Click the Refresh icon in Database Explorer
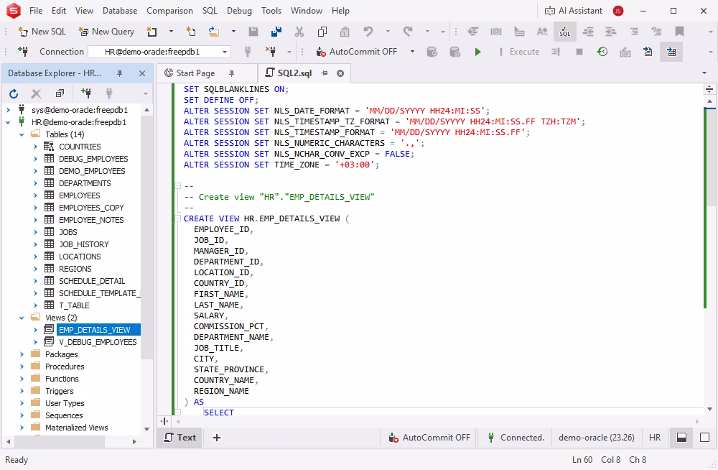718x470 pixels. click(x=13, y=94)
